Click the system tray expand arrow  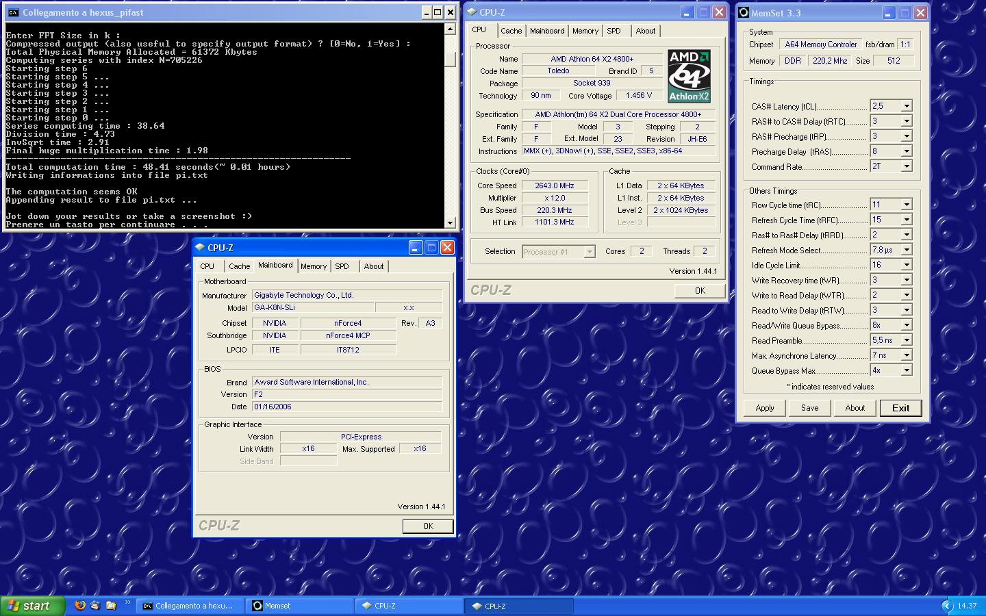point(947,606)
